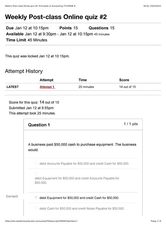Viewport: 166px width, 234px height.
Task: Click the lms.westernsydney.edu.vn URL in footer
Action: (x=41, y=221)
